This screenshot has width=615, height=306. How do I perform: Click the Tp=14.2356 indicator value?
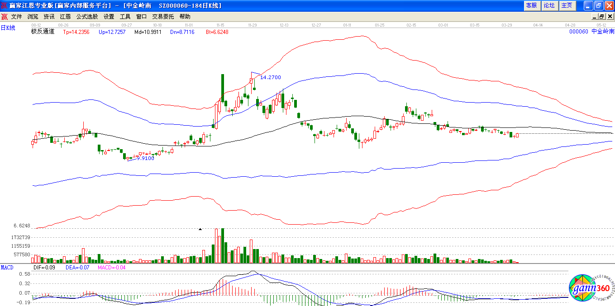(x=76, y=32)
